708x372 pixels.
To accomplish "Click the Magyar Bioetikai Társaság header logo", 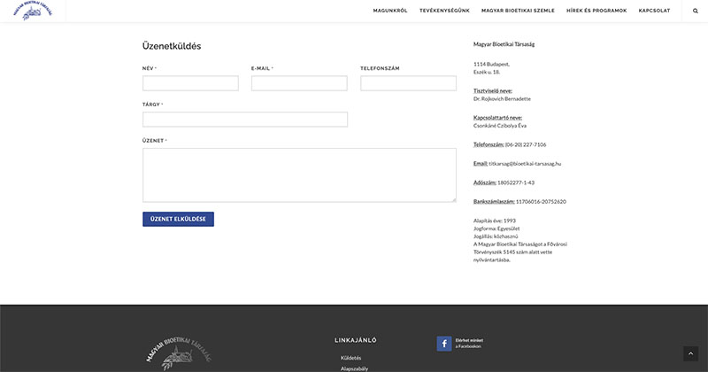I will (x=33, y=11).
